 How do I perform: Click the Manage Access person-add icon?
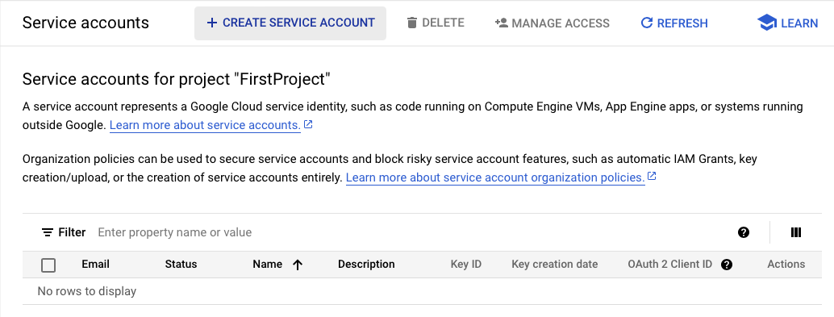click(501, 23)
